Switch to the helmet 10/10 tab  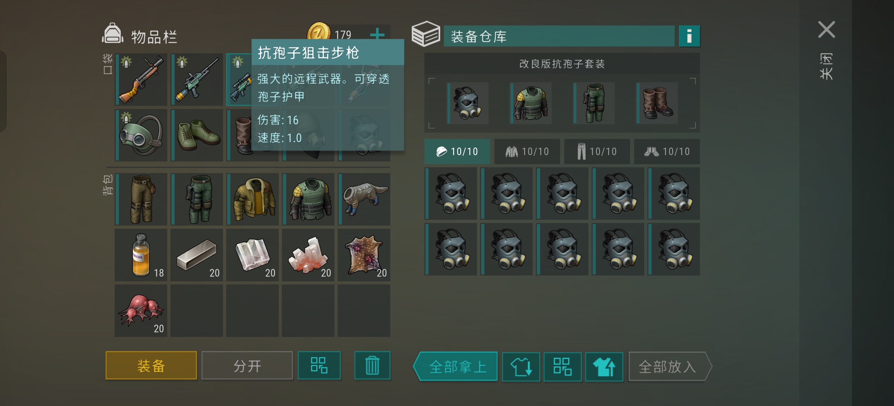(x=457, y=152)
